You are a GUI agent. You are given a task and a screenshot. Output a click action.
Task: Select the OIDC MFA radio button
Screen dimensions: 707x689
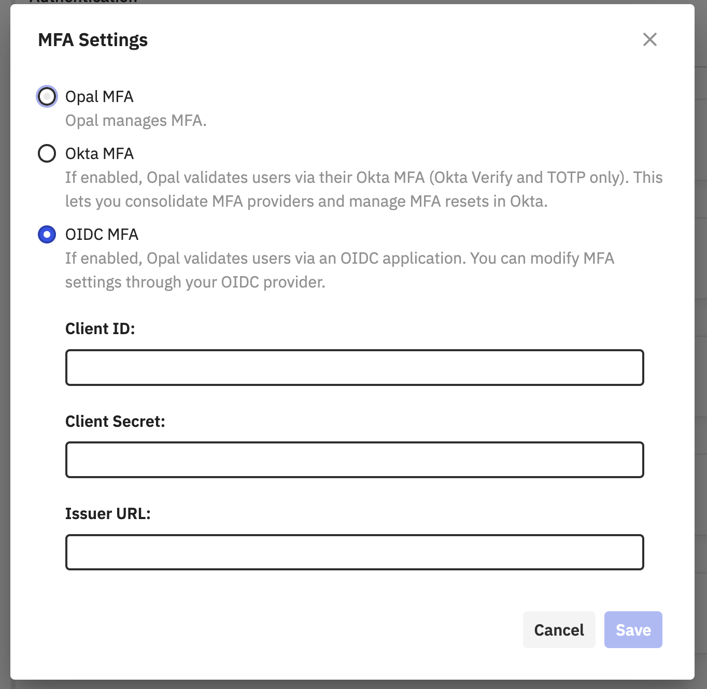[x=47, y=234]
